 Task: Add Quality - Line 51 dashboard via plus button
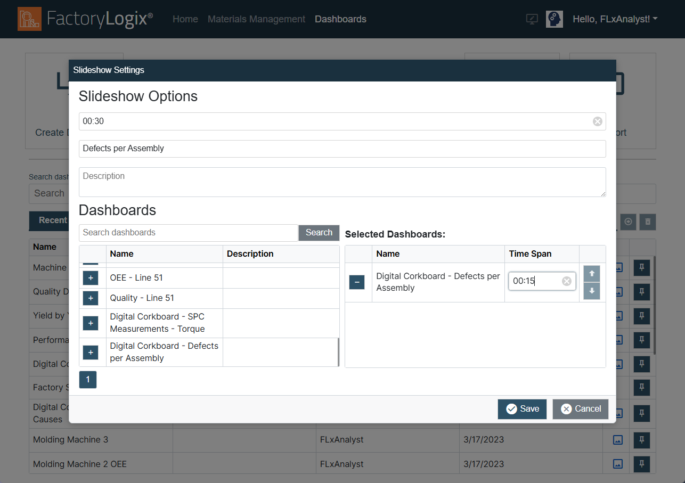pyautogui.click(x=91, y=298)
